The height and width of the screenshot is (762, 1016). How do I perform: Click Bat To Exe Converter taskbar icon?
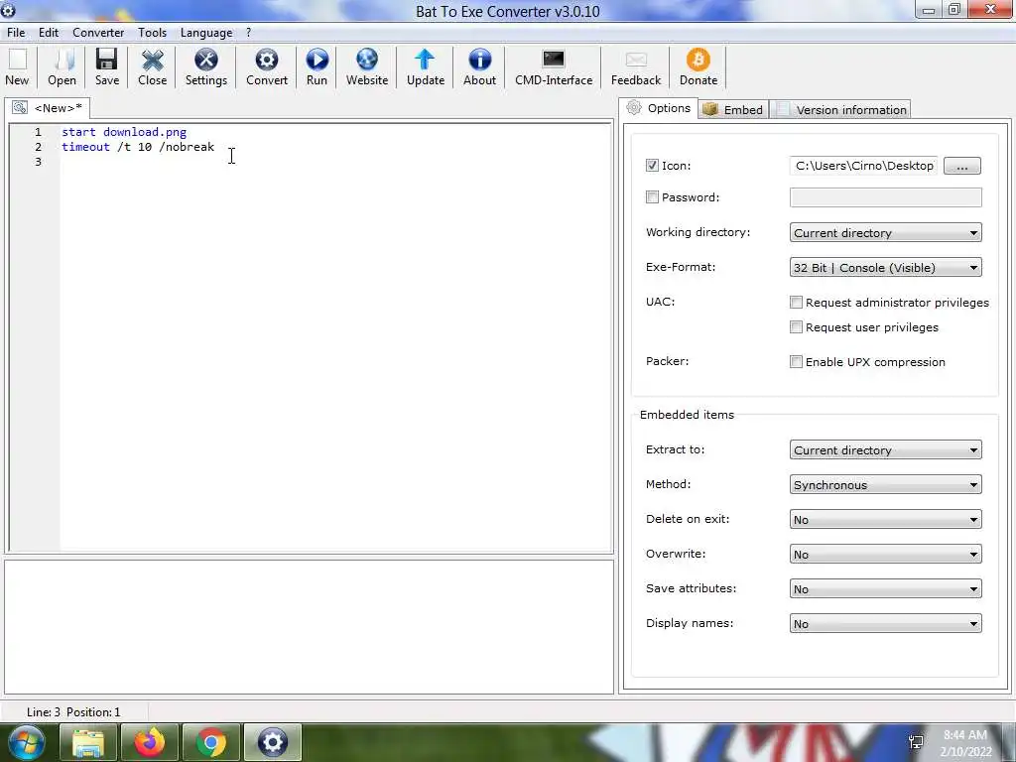(273, 742)
